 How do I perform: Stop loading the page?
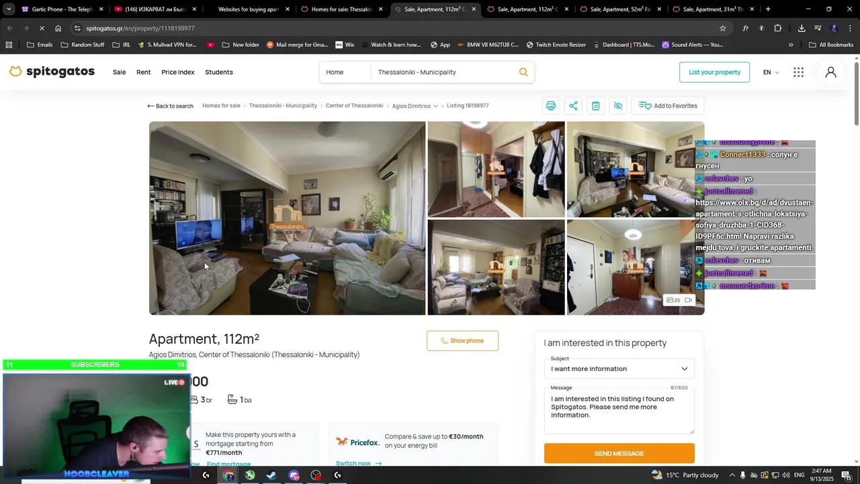42,28
